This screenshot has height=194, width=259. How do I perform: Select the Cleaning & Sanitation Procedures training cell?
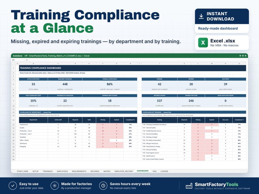(160, 125)
